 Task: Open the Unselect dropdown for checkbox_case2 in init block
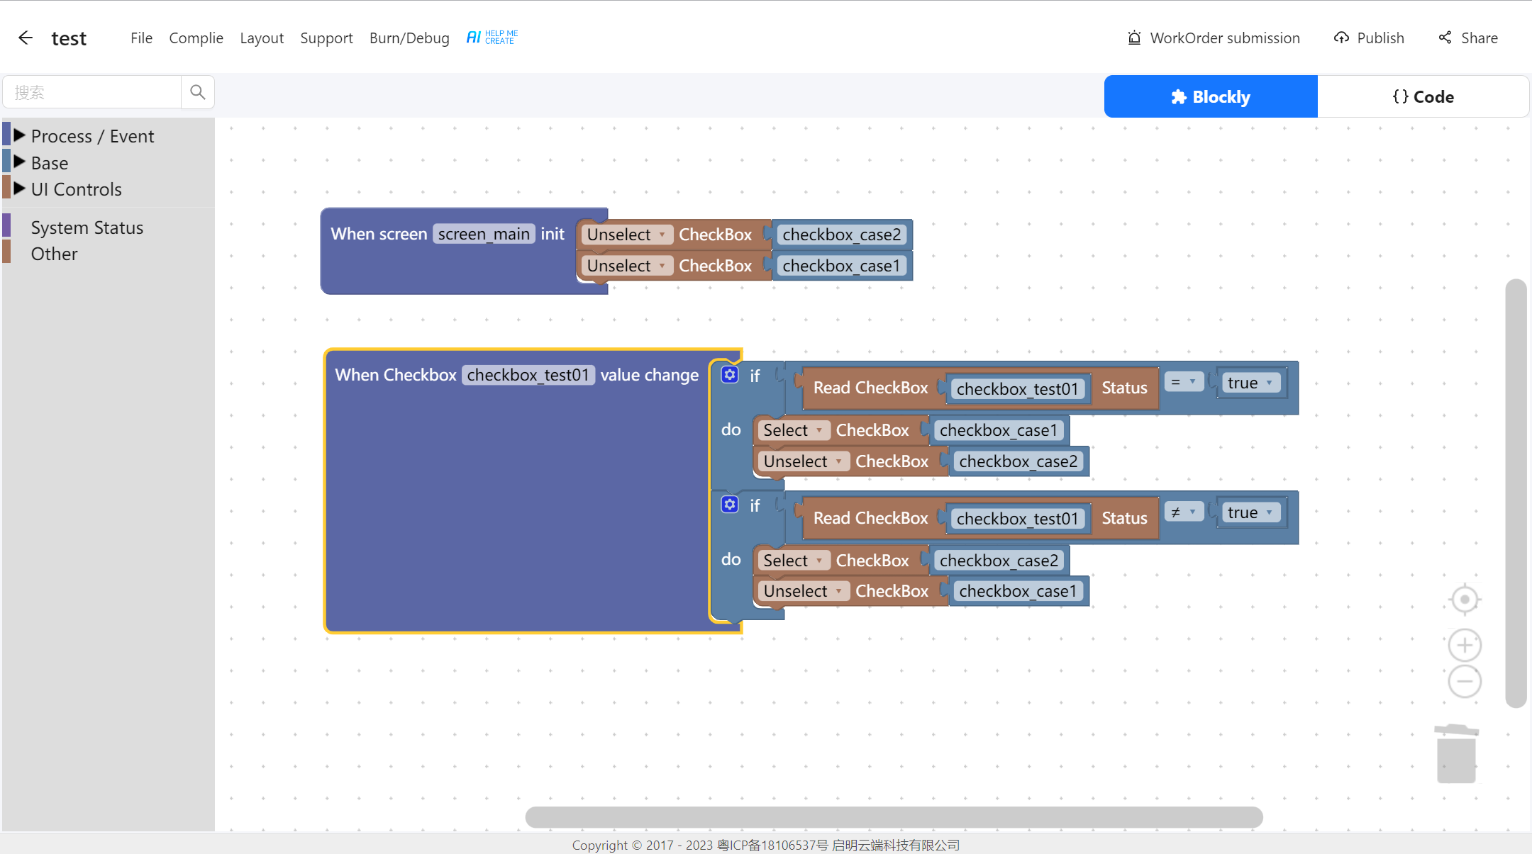coord(627,235)
